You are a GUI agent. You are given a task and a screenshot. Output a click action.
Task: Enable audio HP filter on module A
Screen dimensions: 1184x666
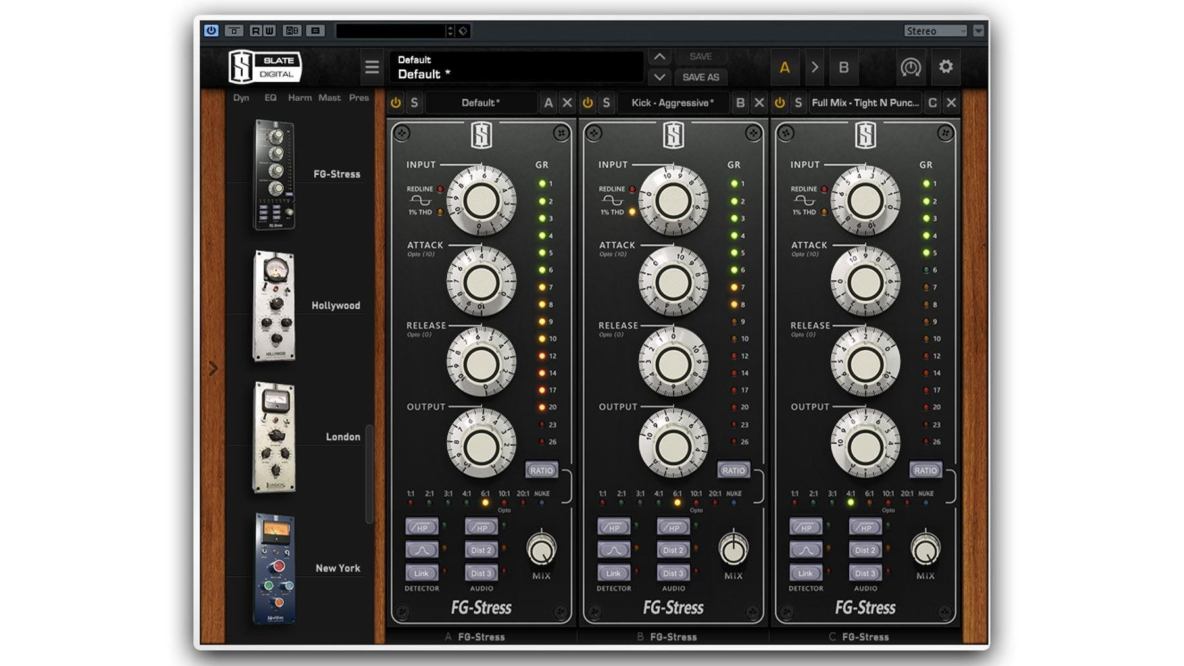[x=481, y=527]
